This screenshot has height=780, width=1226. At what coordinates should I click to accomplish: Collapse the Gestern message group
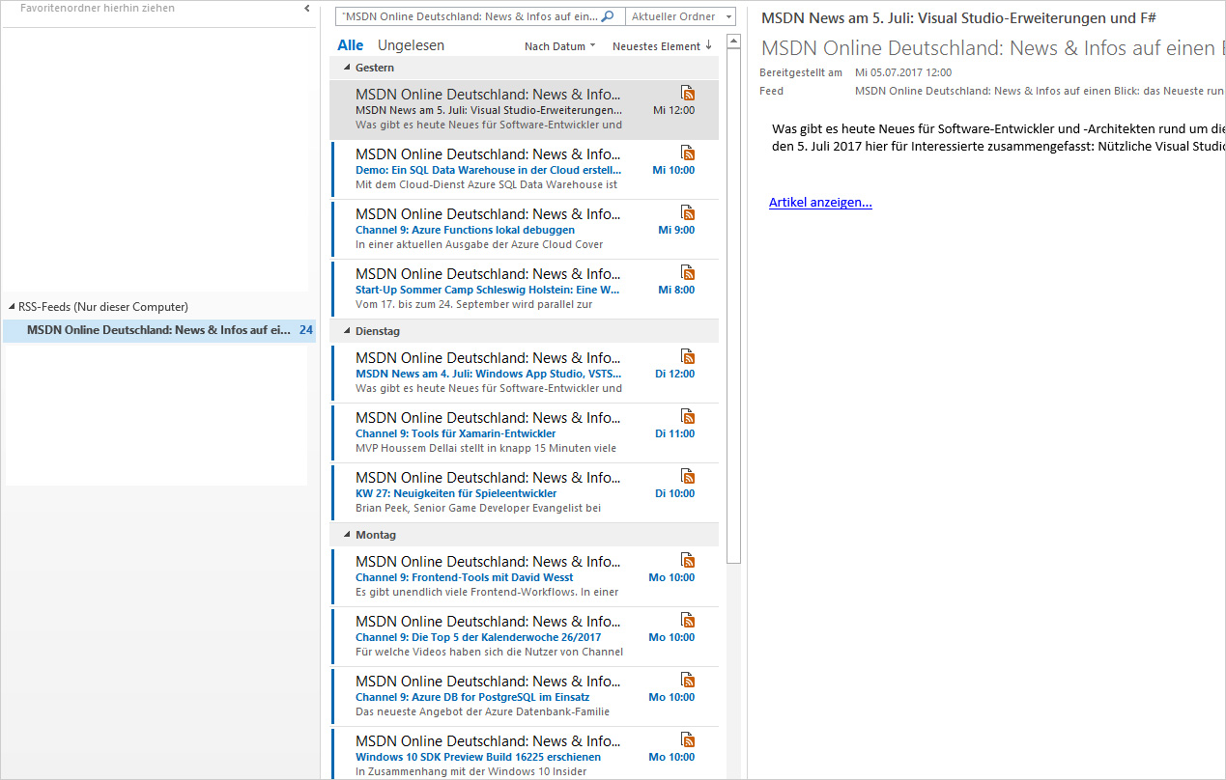coord(346,68)
